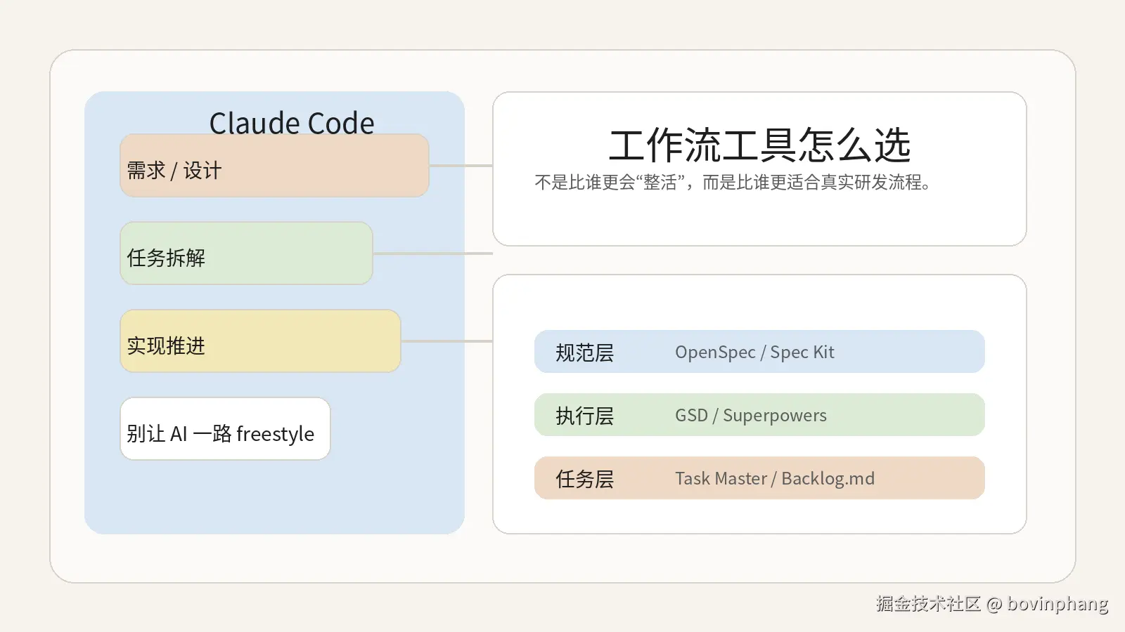
Task: Click the "任务层" label
Action: click(x=584, y=479)
